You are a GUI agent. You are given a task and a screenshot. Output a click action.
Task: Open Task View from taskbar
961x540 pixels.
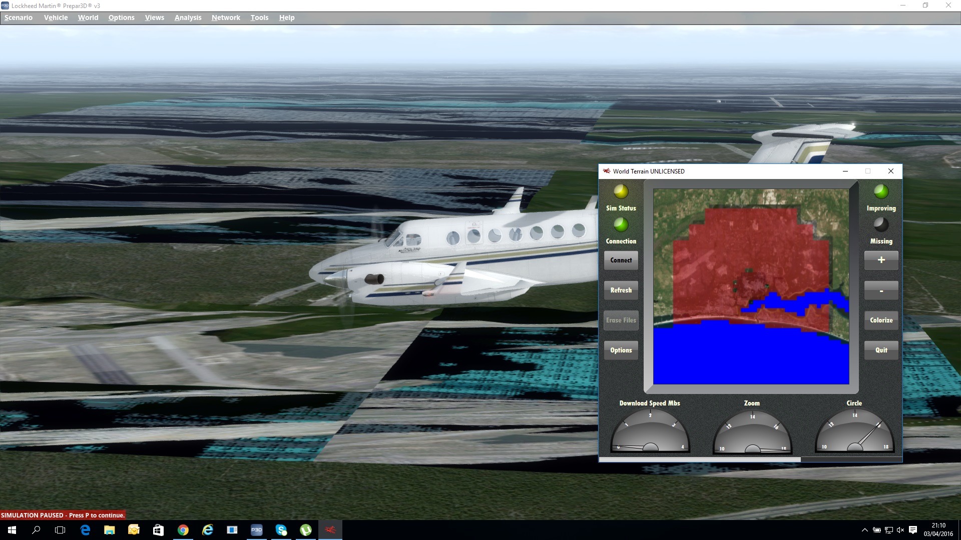[x=60, y=530]
